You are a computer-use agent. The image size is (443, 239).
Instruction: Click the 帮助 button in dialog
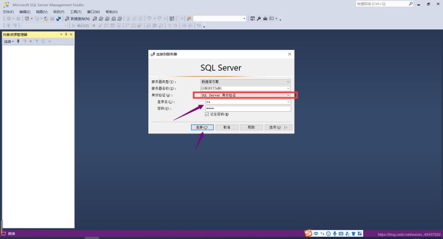point(251,128)
